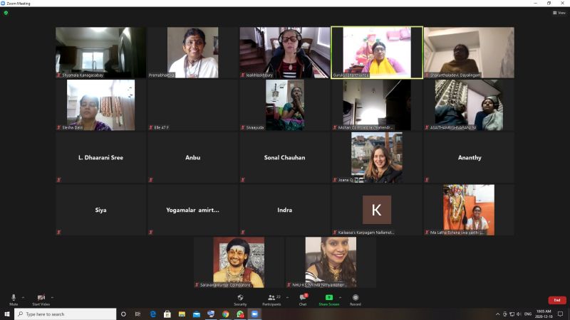
Task: Expand Share Screen options arrow
Action: pos(340,297)
